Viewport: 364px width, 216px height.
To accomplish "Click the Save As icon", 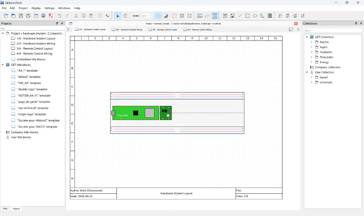I will (x=28, y=16).
